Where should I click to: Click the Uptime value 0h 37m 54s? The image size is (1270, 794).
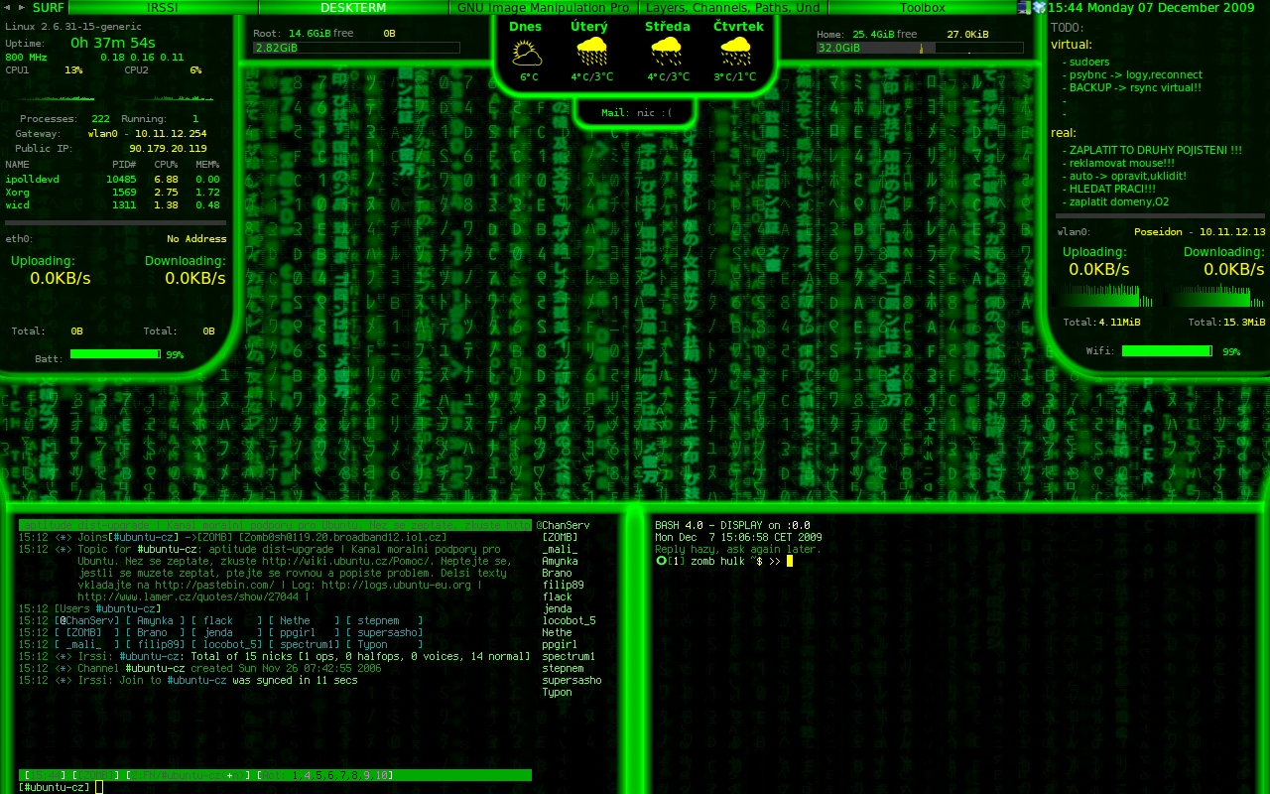pos(112,43)
